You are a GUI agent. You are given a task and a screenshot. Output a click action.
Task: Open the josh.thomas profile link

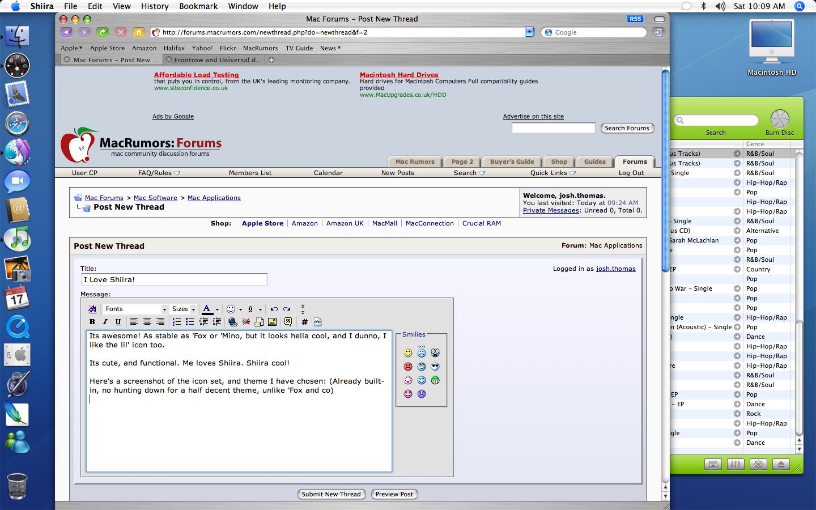pyautogui.click(x=616, y=269)
